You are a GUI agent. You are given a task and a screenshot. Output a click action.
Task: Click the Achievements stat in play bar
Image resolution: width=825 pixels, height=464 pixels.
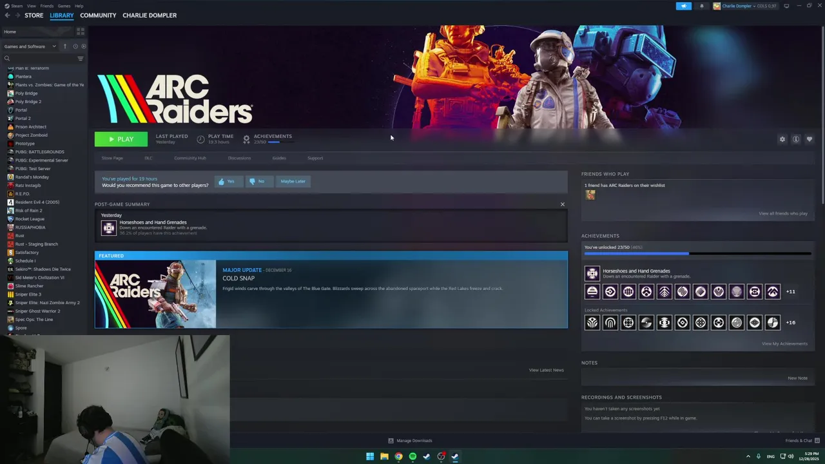267,139
